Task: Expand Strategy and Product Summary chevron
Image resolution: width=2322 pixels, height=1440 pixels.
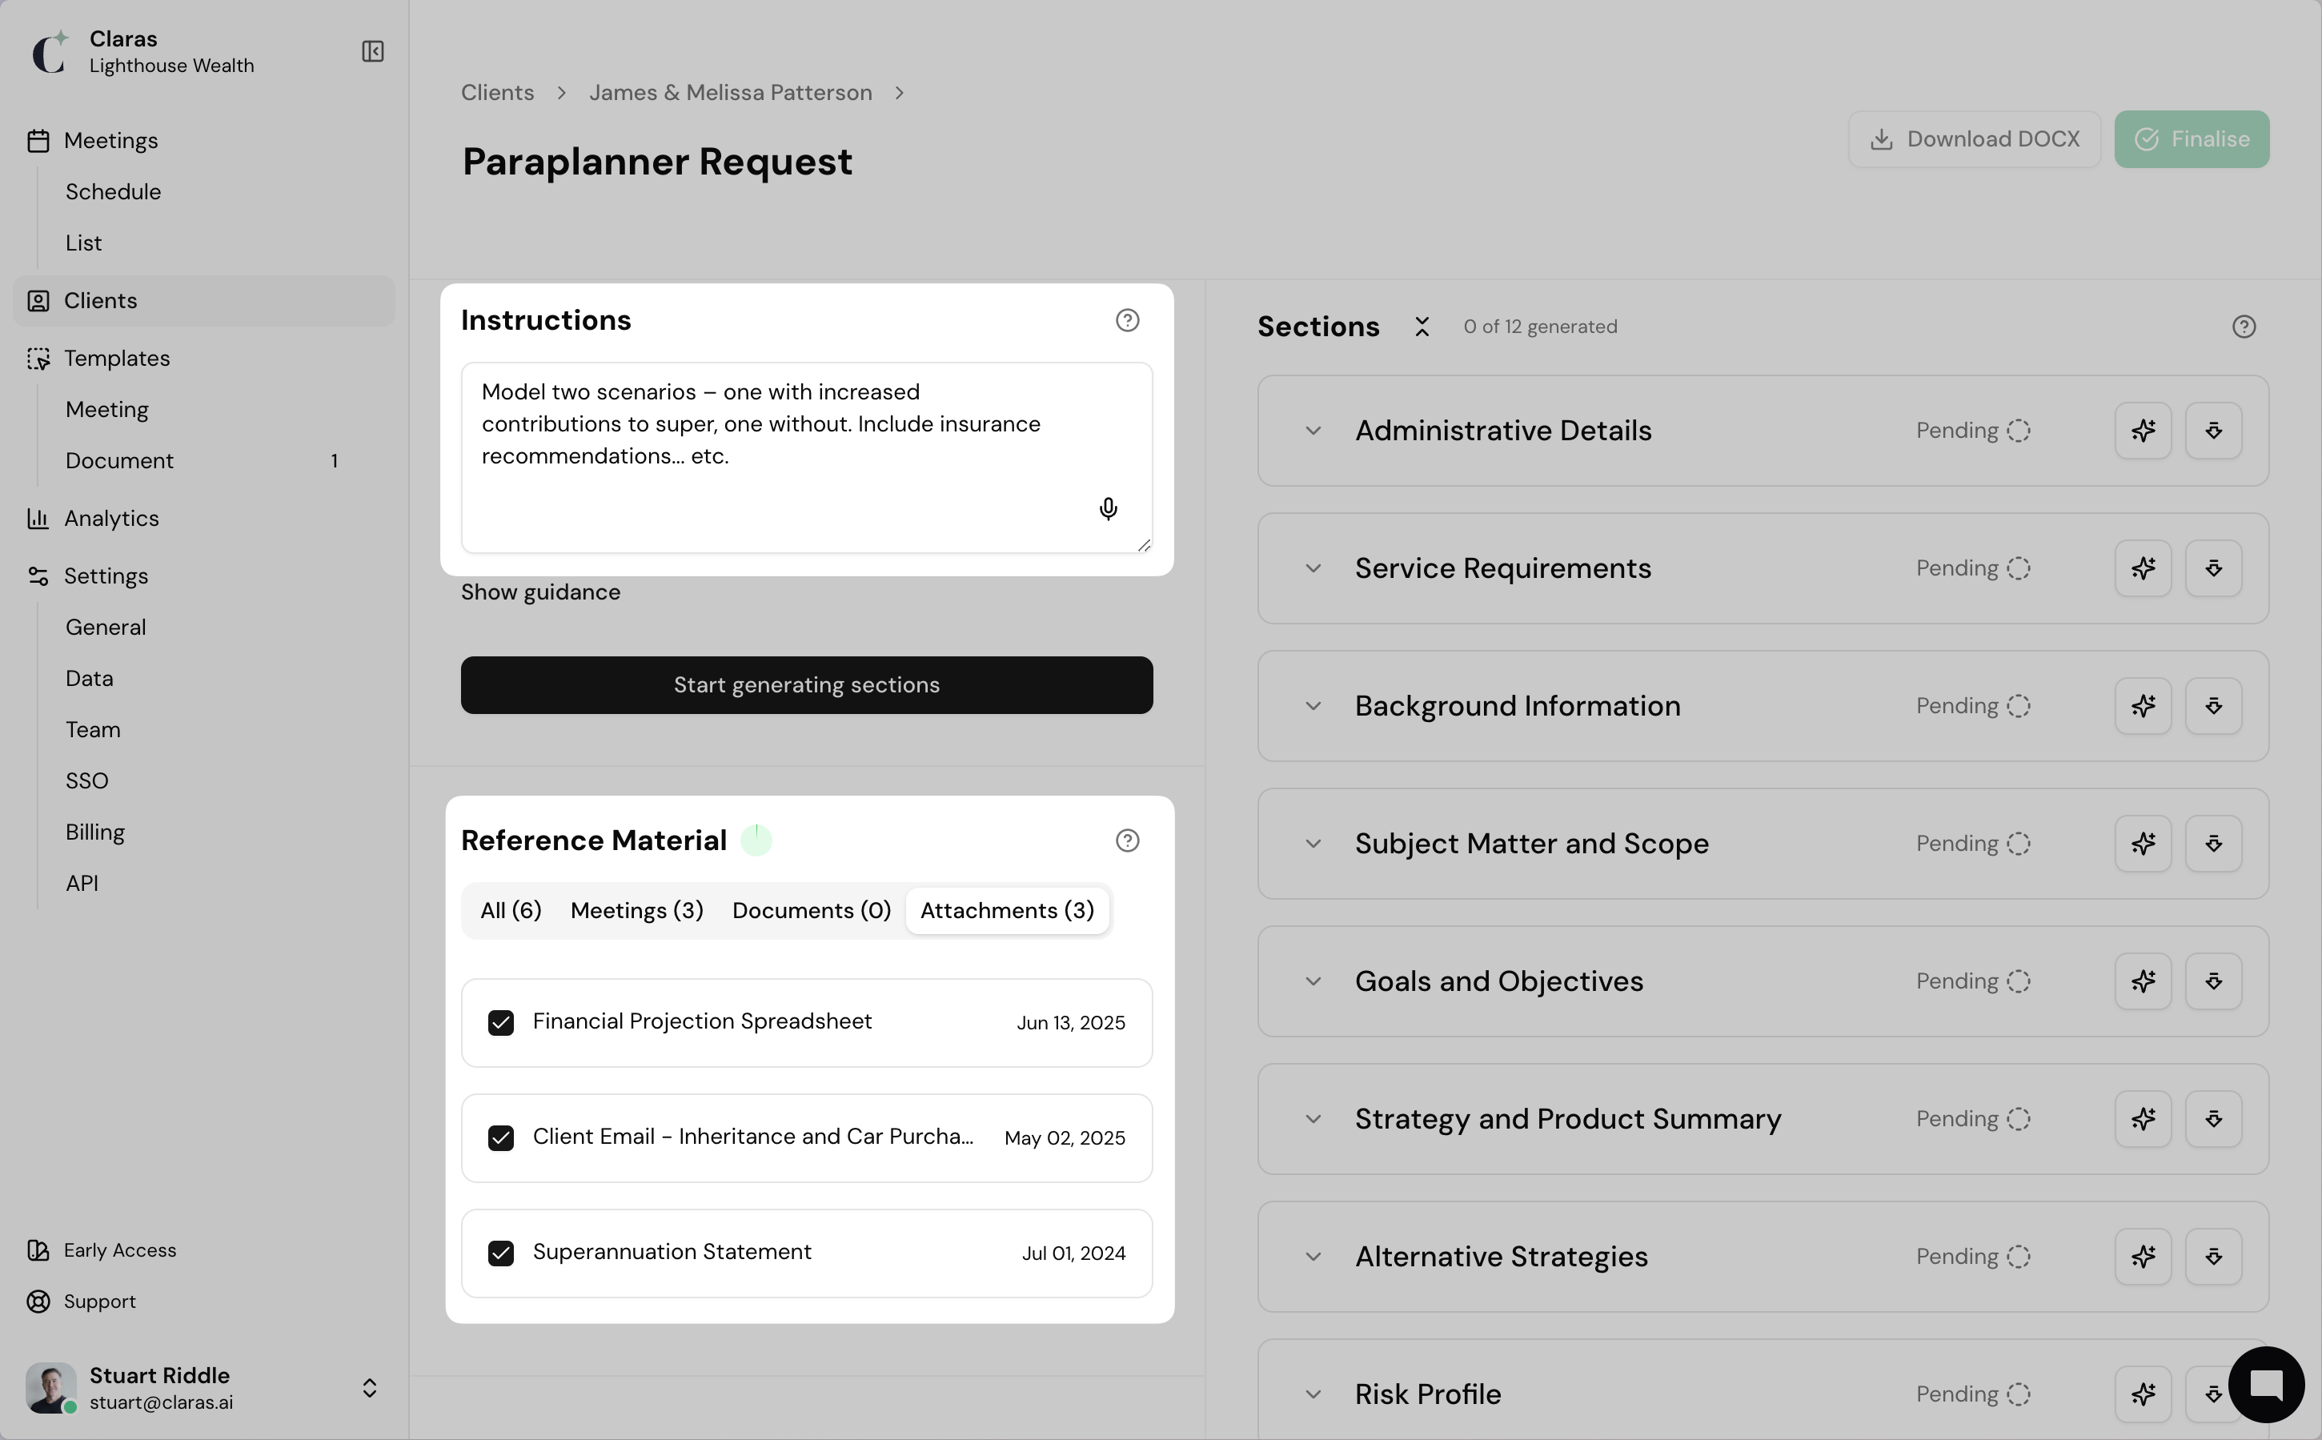Action: click(1313, 1119)
